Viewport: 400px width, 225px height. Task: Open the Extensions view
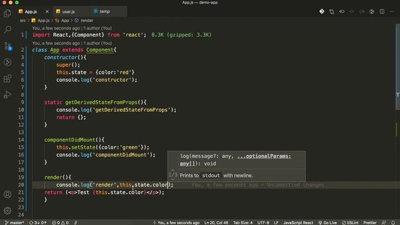(7, 78)
